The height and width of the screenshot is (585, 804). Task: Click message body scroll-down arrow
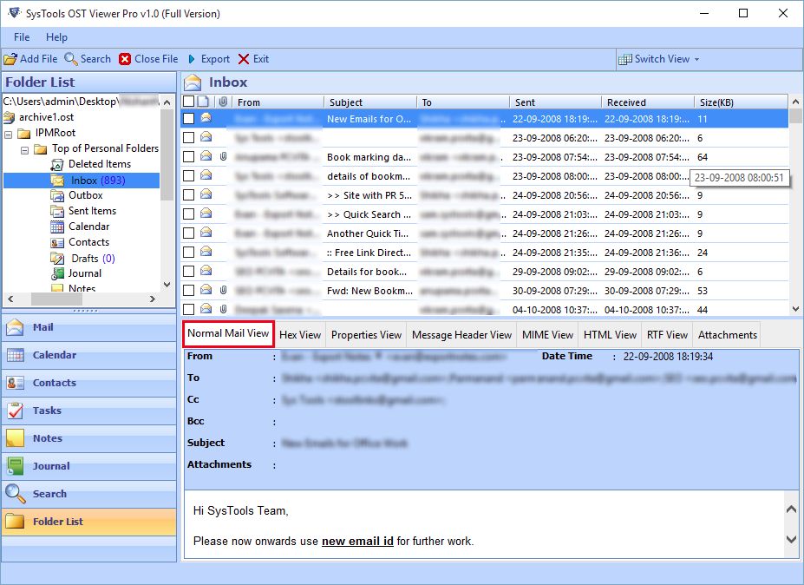(x=791, y=539)
